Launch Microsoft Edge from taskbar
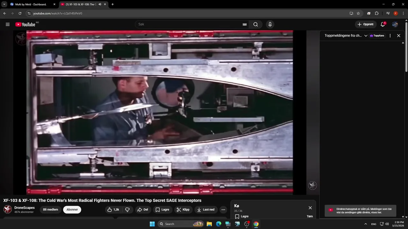Screen dimensions: 408x229 219,224
